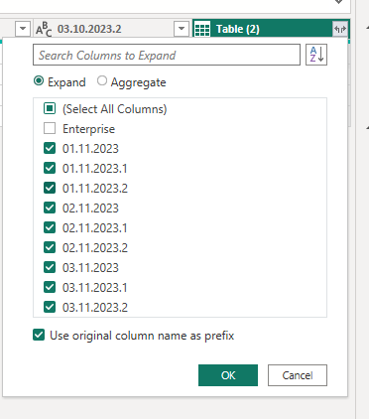Click the sort columns A-Z icon
Image resolution: width=369 pixels, height=419 pixels.
coord(316,55)
